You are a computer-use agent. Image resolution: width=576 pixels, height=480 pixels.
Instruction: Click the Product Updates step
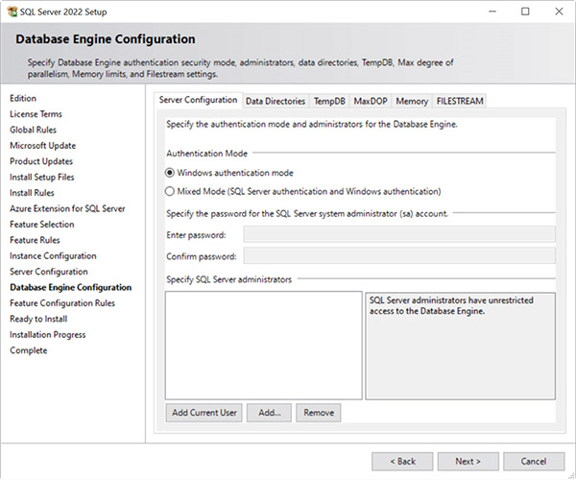click(41, 161)
